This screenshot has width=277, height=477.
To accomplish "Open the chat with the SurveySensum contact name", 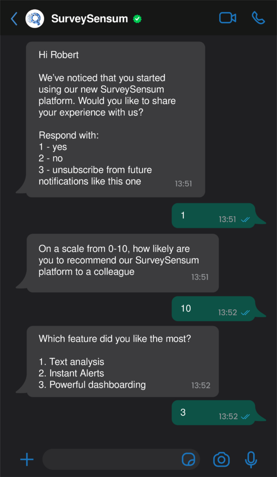I will point(90,18).
